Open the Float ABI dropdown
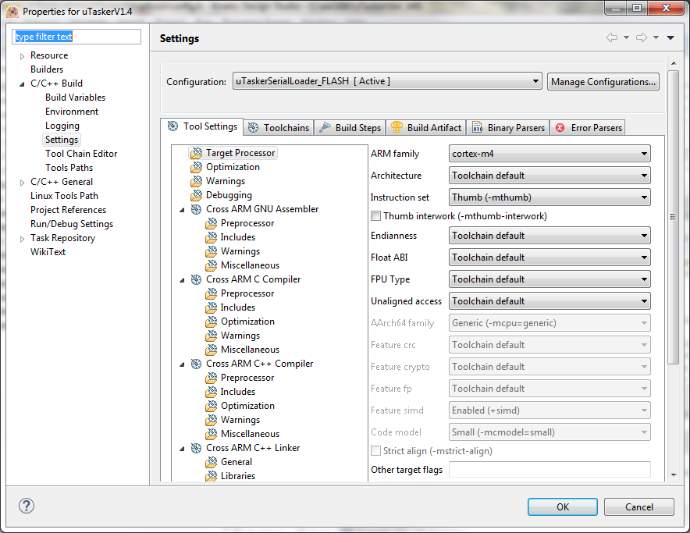The height and width of the screenshot is (533, 690). pyautogui.click(x=550, y=257)
